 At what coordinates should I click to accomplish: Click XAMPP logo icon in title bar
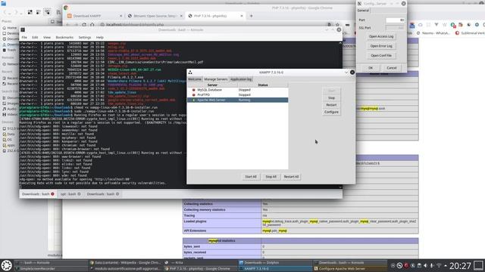(x=190, y=73)
